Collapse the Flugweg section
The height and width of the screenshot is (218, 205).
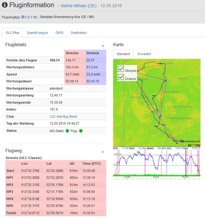103,152
